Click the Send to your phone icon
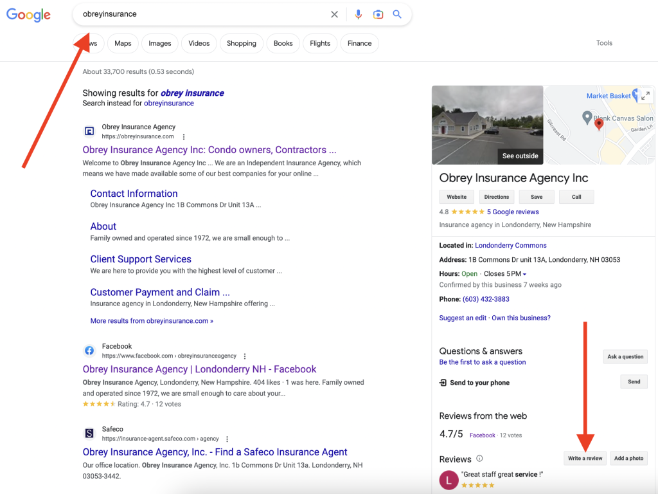Viewport: 658px width, 494px height. pos(443,383)
